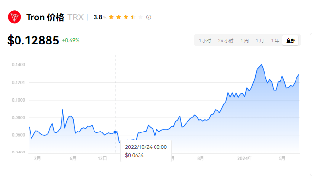Click the chart's highest peak point
Screen dimensions: 312x176
click(261, 65)
